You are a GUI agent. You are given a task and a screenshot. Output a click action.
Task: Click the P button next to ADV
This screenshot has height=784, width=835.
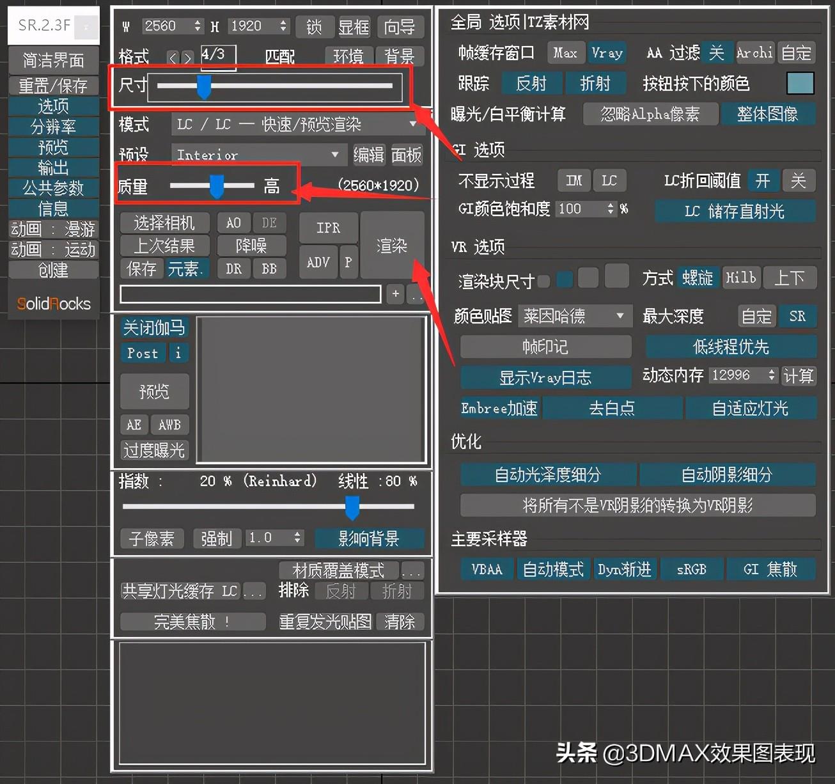pyautogui.click(x=348, y=262)
